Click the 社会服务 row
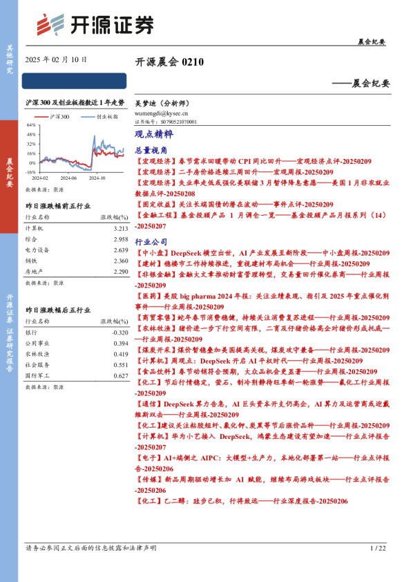Viewport: 411px width, 582px height. coord(77,365)
